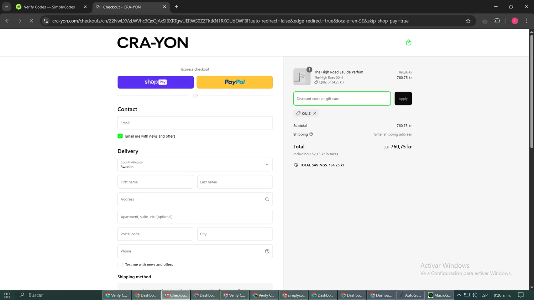Image resolution: width=534 pixels, height=300 pixels.
Task: Click the City field
Action: tap(235, 234)
